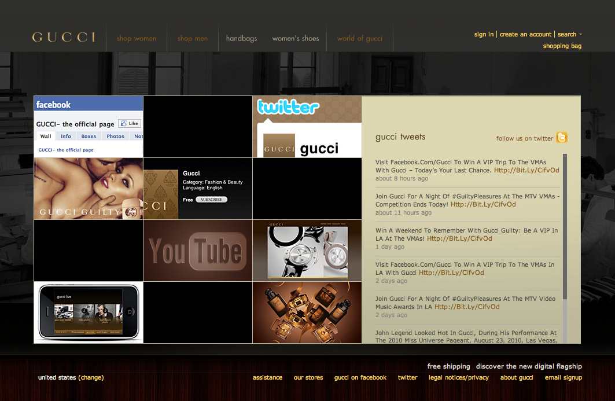Image resolution: width=615 pixels, height=401 pixels.
Task: Click create an account link
Action: pos(525,34)
